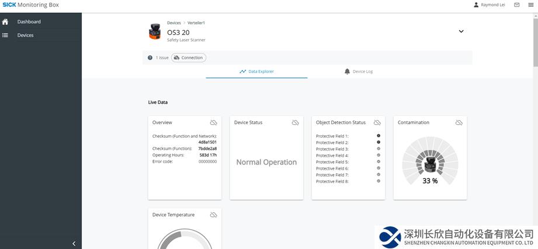Viewport: 538px width, 249px height.
Task: Open the mail envelope icon in header
Action: pyautogui.click(x=517, y=5)
